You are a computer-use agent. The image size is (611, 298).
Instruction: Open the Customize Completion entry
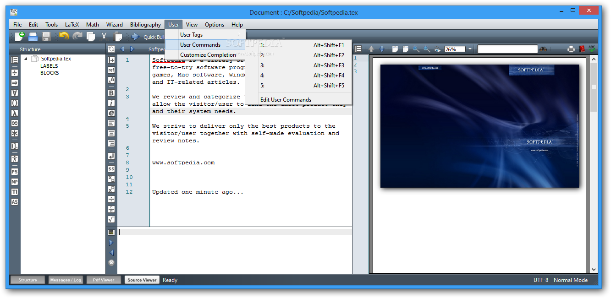(x=205, y=55)
